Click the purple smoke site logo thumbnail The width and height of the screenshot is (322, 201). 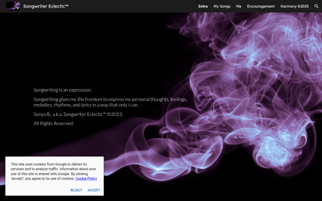pos(13,6)
